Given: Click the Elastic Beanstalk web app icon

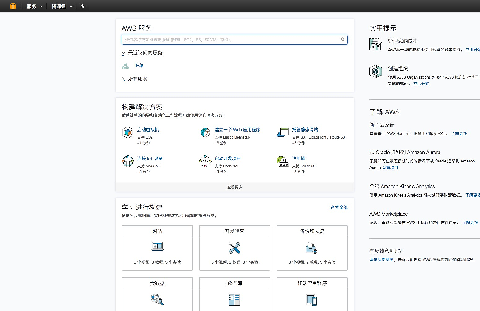Looking at the screenshot, I should 205,132.
